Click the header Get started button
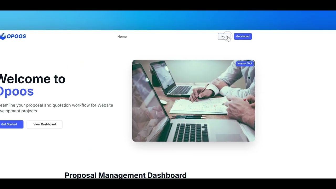The image size is (336, 189). tap(243, 36)
